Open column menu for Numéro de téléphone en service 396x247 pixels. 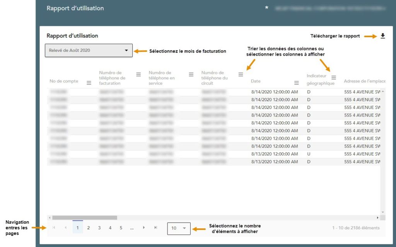point(191,74)
